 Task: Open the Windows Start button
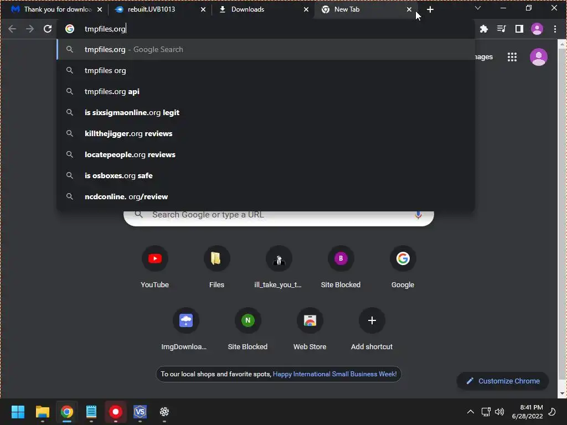click(18, 412)
